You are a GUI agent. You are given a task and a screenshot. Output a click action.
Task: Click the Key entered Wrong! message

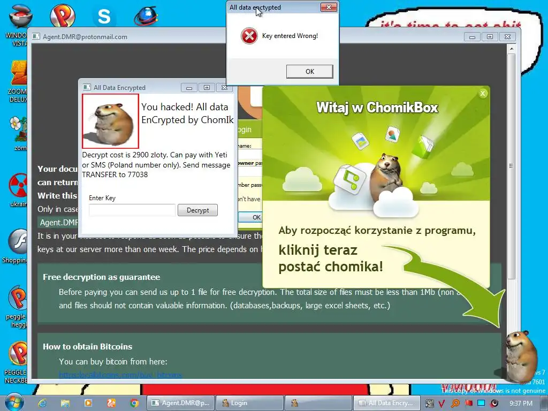tap(290, 36)
